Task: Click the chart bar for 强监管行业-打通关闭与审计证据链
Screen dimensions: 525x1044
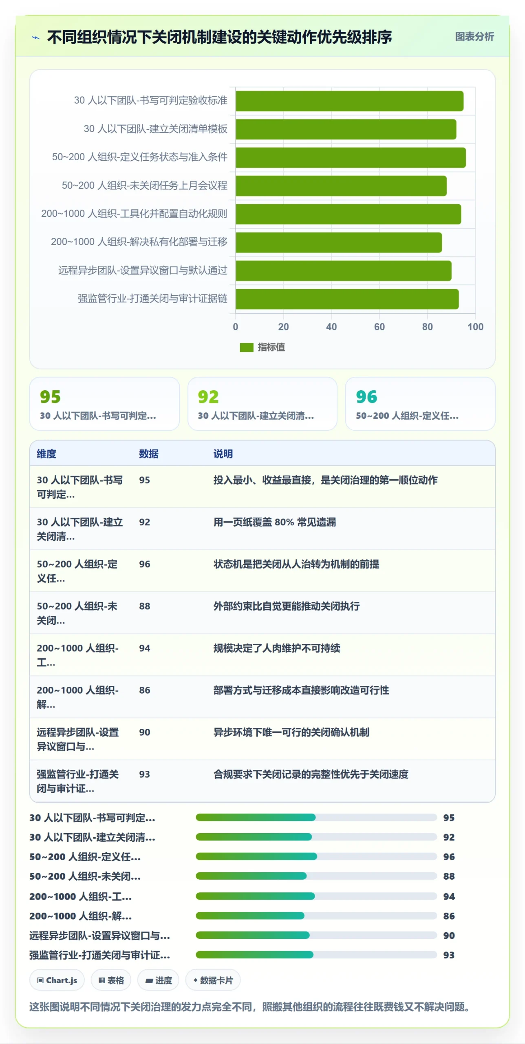Action: (x=347, y=299)
